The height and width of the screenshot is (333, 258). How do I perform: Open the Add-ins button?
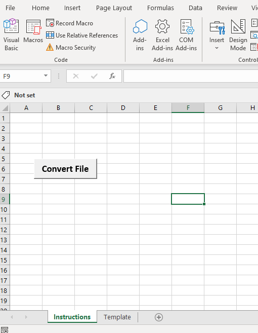pyautogui.click(x=140, y=35)
